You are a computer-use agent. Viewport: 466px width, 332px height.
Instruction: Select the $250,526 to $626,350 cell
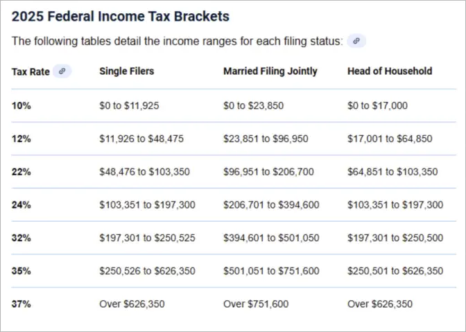click(147, 271)
